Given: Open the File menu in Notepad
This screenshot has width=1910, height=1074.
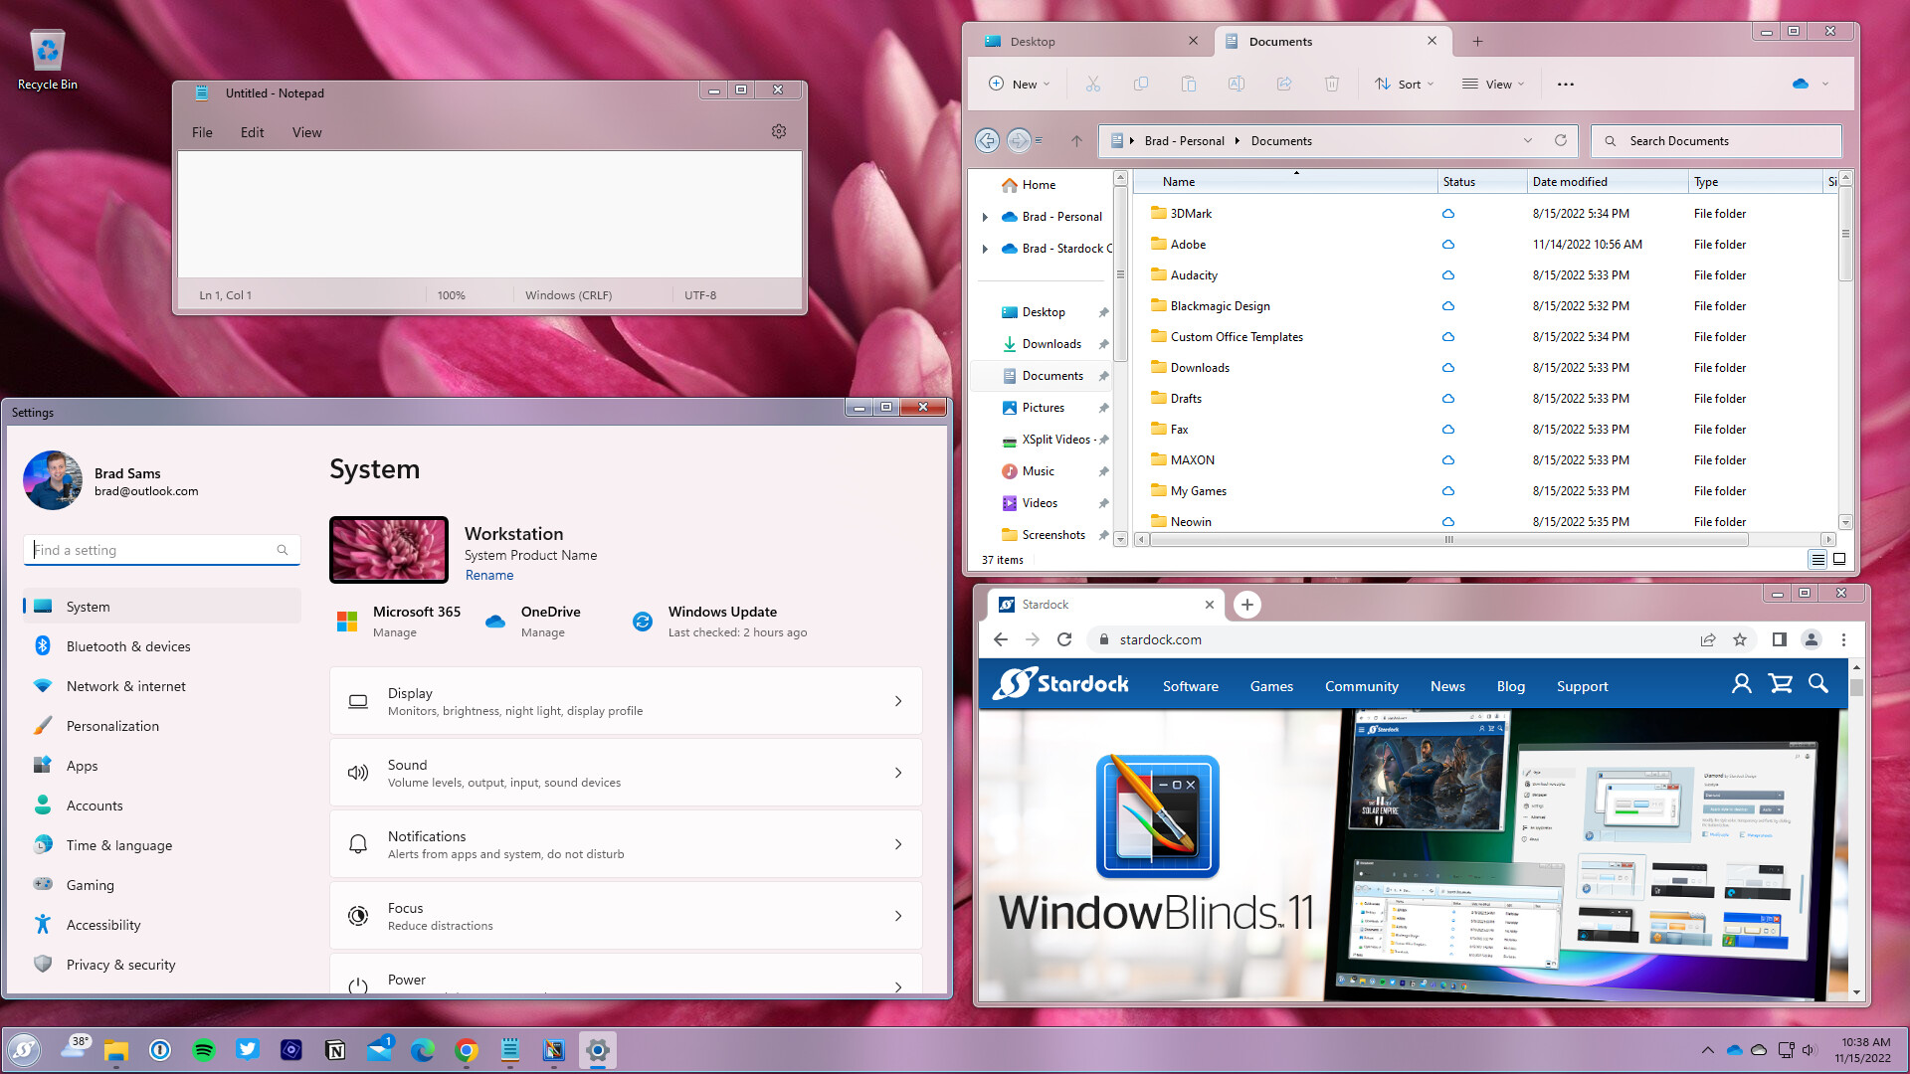Looking at the screenshot, I should pos(202,131).
